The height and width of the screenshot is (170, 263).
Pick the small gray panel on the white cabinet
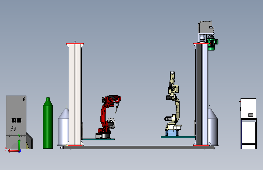[251, 115]
